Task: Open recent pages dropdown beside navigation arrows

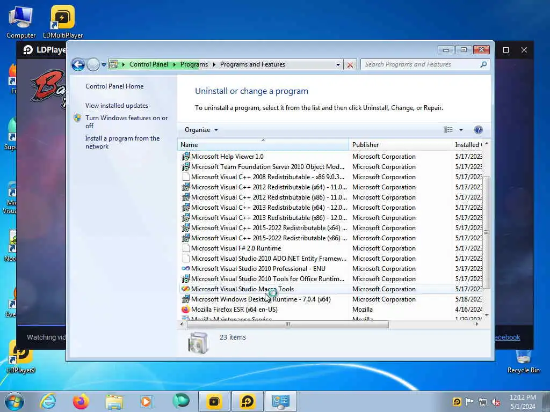Action: pyautogui.click(x=104, y=64)
